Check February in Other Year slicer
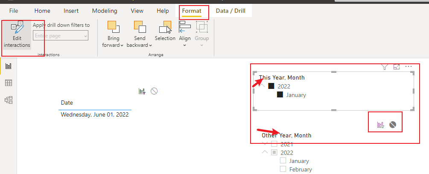 coord(283,169)
